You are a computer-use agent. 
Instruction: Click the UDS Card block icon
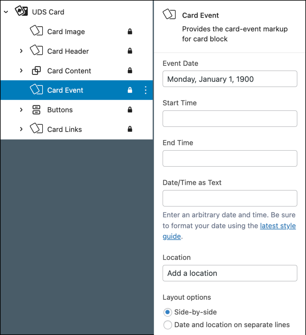pos(21,11)
